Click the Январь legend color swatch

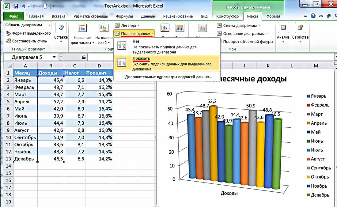pos(309,96)
